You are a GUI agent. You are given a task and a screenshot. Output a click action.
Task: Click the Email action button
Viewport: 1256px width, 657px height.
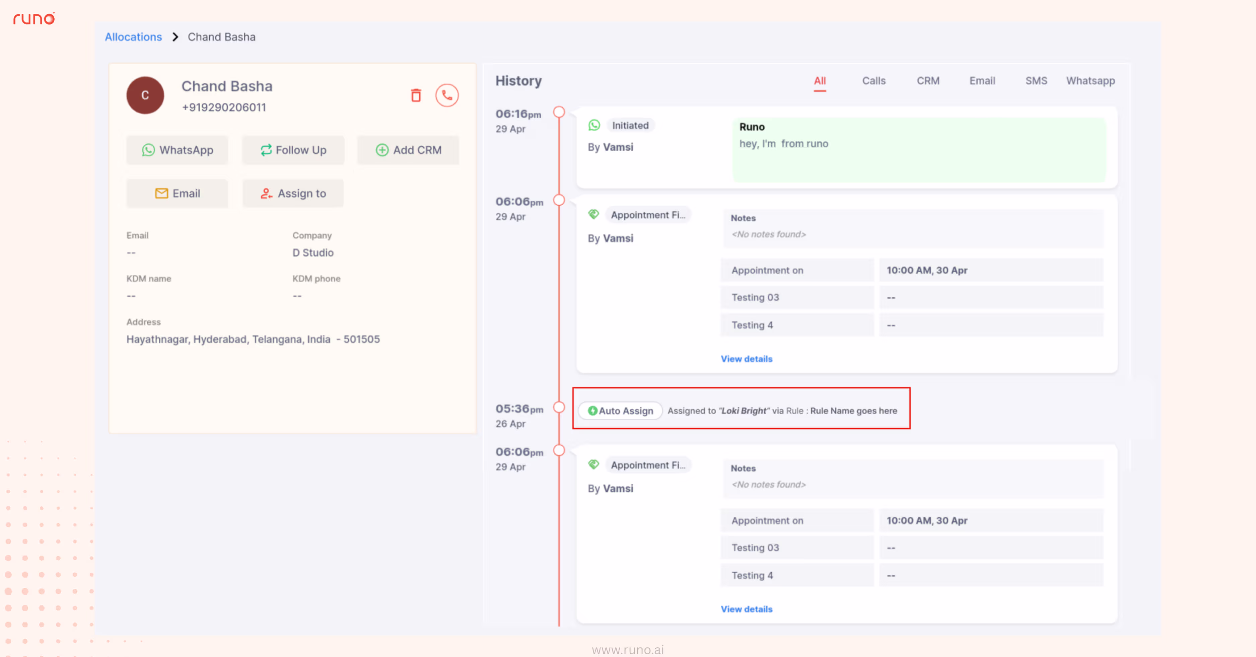pyautogui.click(x=177, y=194)
